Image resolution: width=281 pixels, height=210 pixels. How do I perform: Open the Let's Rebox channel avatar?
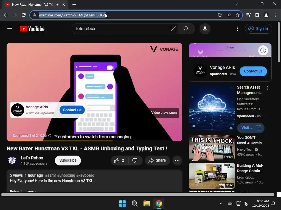[x=12, y=160]
